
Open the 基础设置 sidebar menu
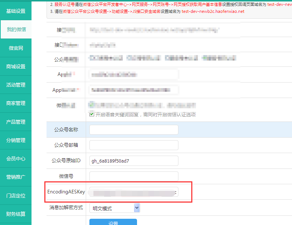click(x=16, y=11)
